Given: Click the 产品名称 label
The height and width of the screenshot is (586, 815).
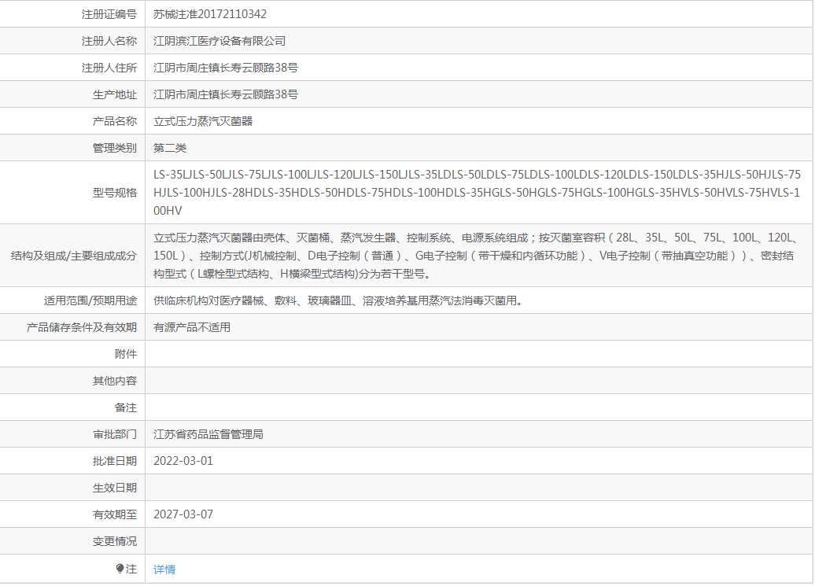Looking at the screenshot, I should [x=115, y=121].
